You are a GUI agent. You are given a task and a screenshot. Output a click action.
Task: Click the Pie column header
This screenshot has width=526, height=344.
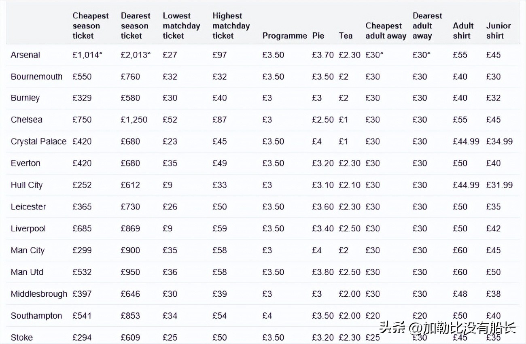(318, 36)
